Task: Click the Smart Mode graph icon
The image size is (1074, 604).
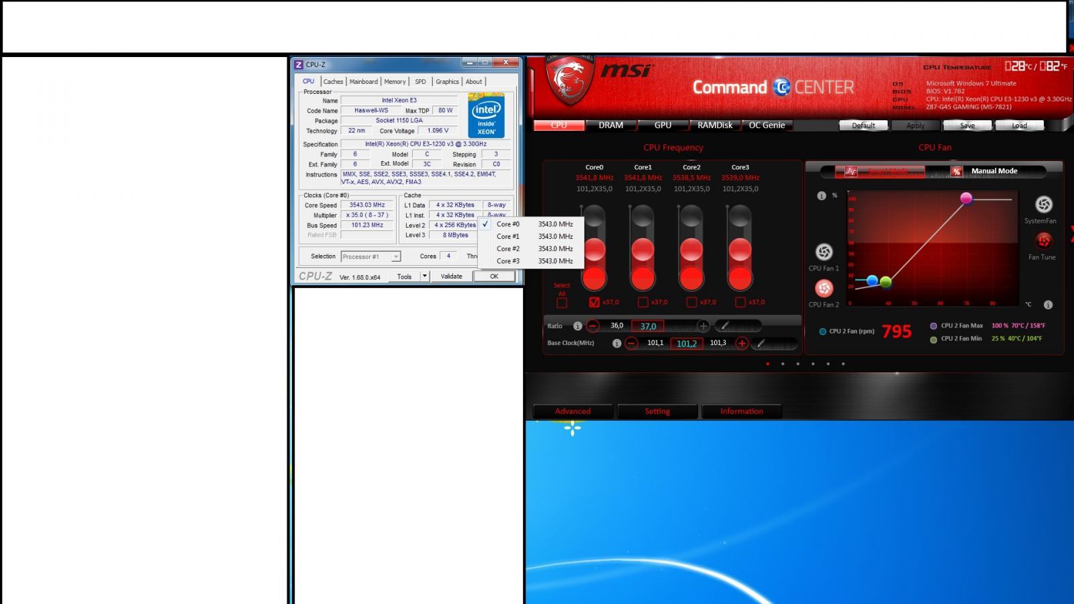Action: 850,172
